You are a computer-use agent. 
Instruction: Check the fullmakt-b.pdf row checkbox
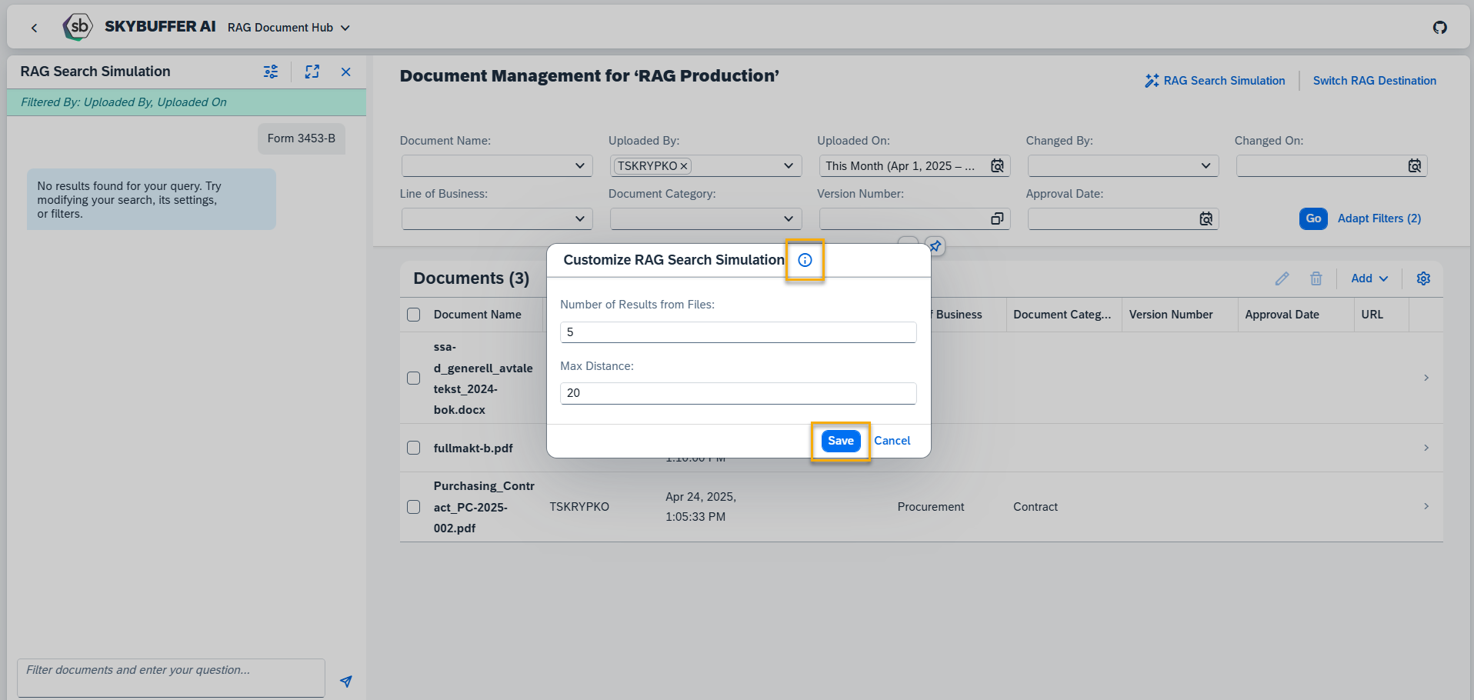pyautogui.click(x=413, y=448)
